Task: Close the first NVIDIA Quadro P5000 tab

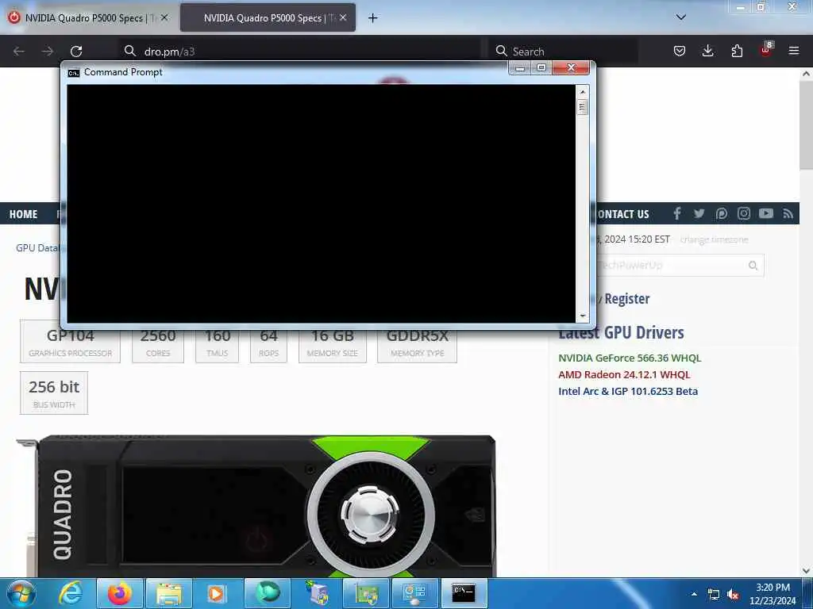Action: point(164,17)
